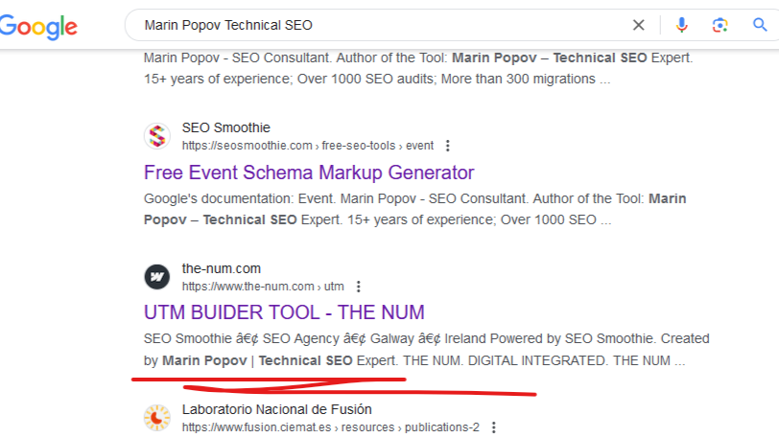Focus the search box with Marin Popov text
The height and width of the screenshot is (438, 779).
coord(378,25)
